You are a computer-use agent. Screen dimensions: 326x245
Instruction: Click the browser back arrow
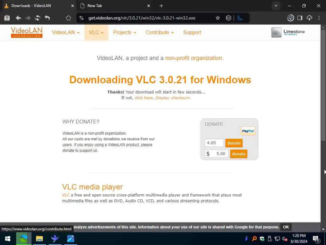pyautogui.click(x=18, y=18)
